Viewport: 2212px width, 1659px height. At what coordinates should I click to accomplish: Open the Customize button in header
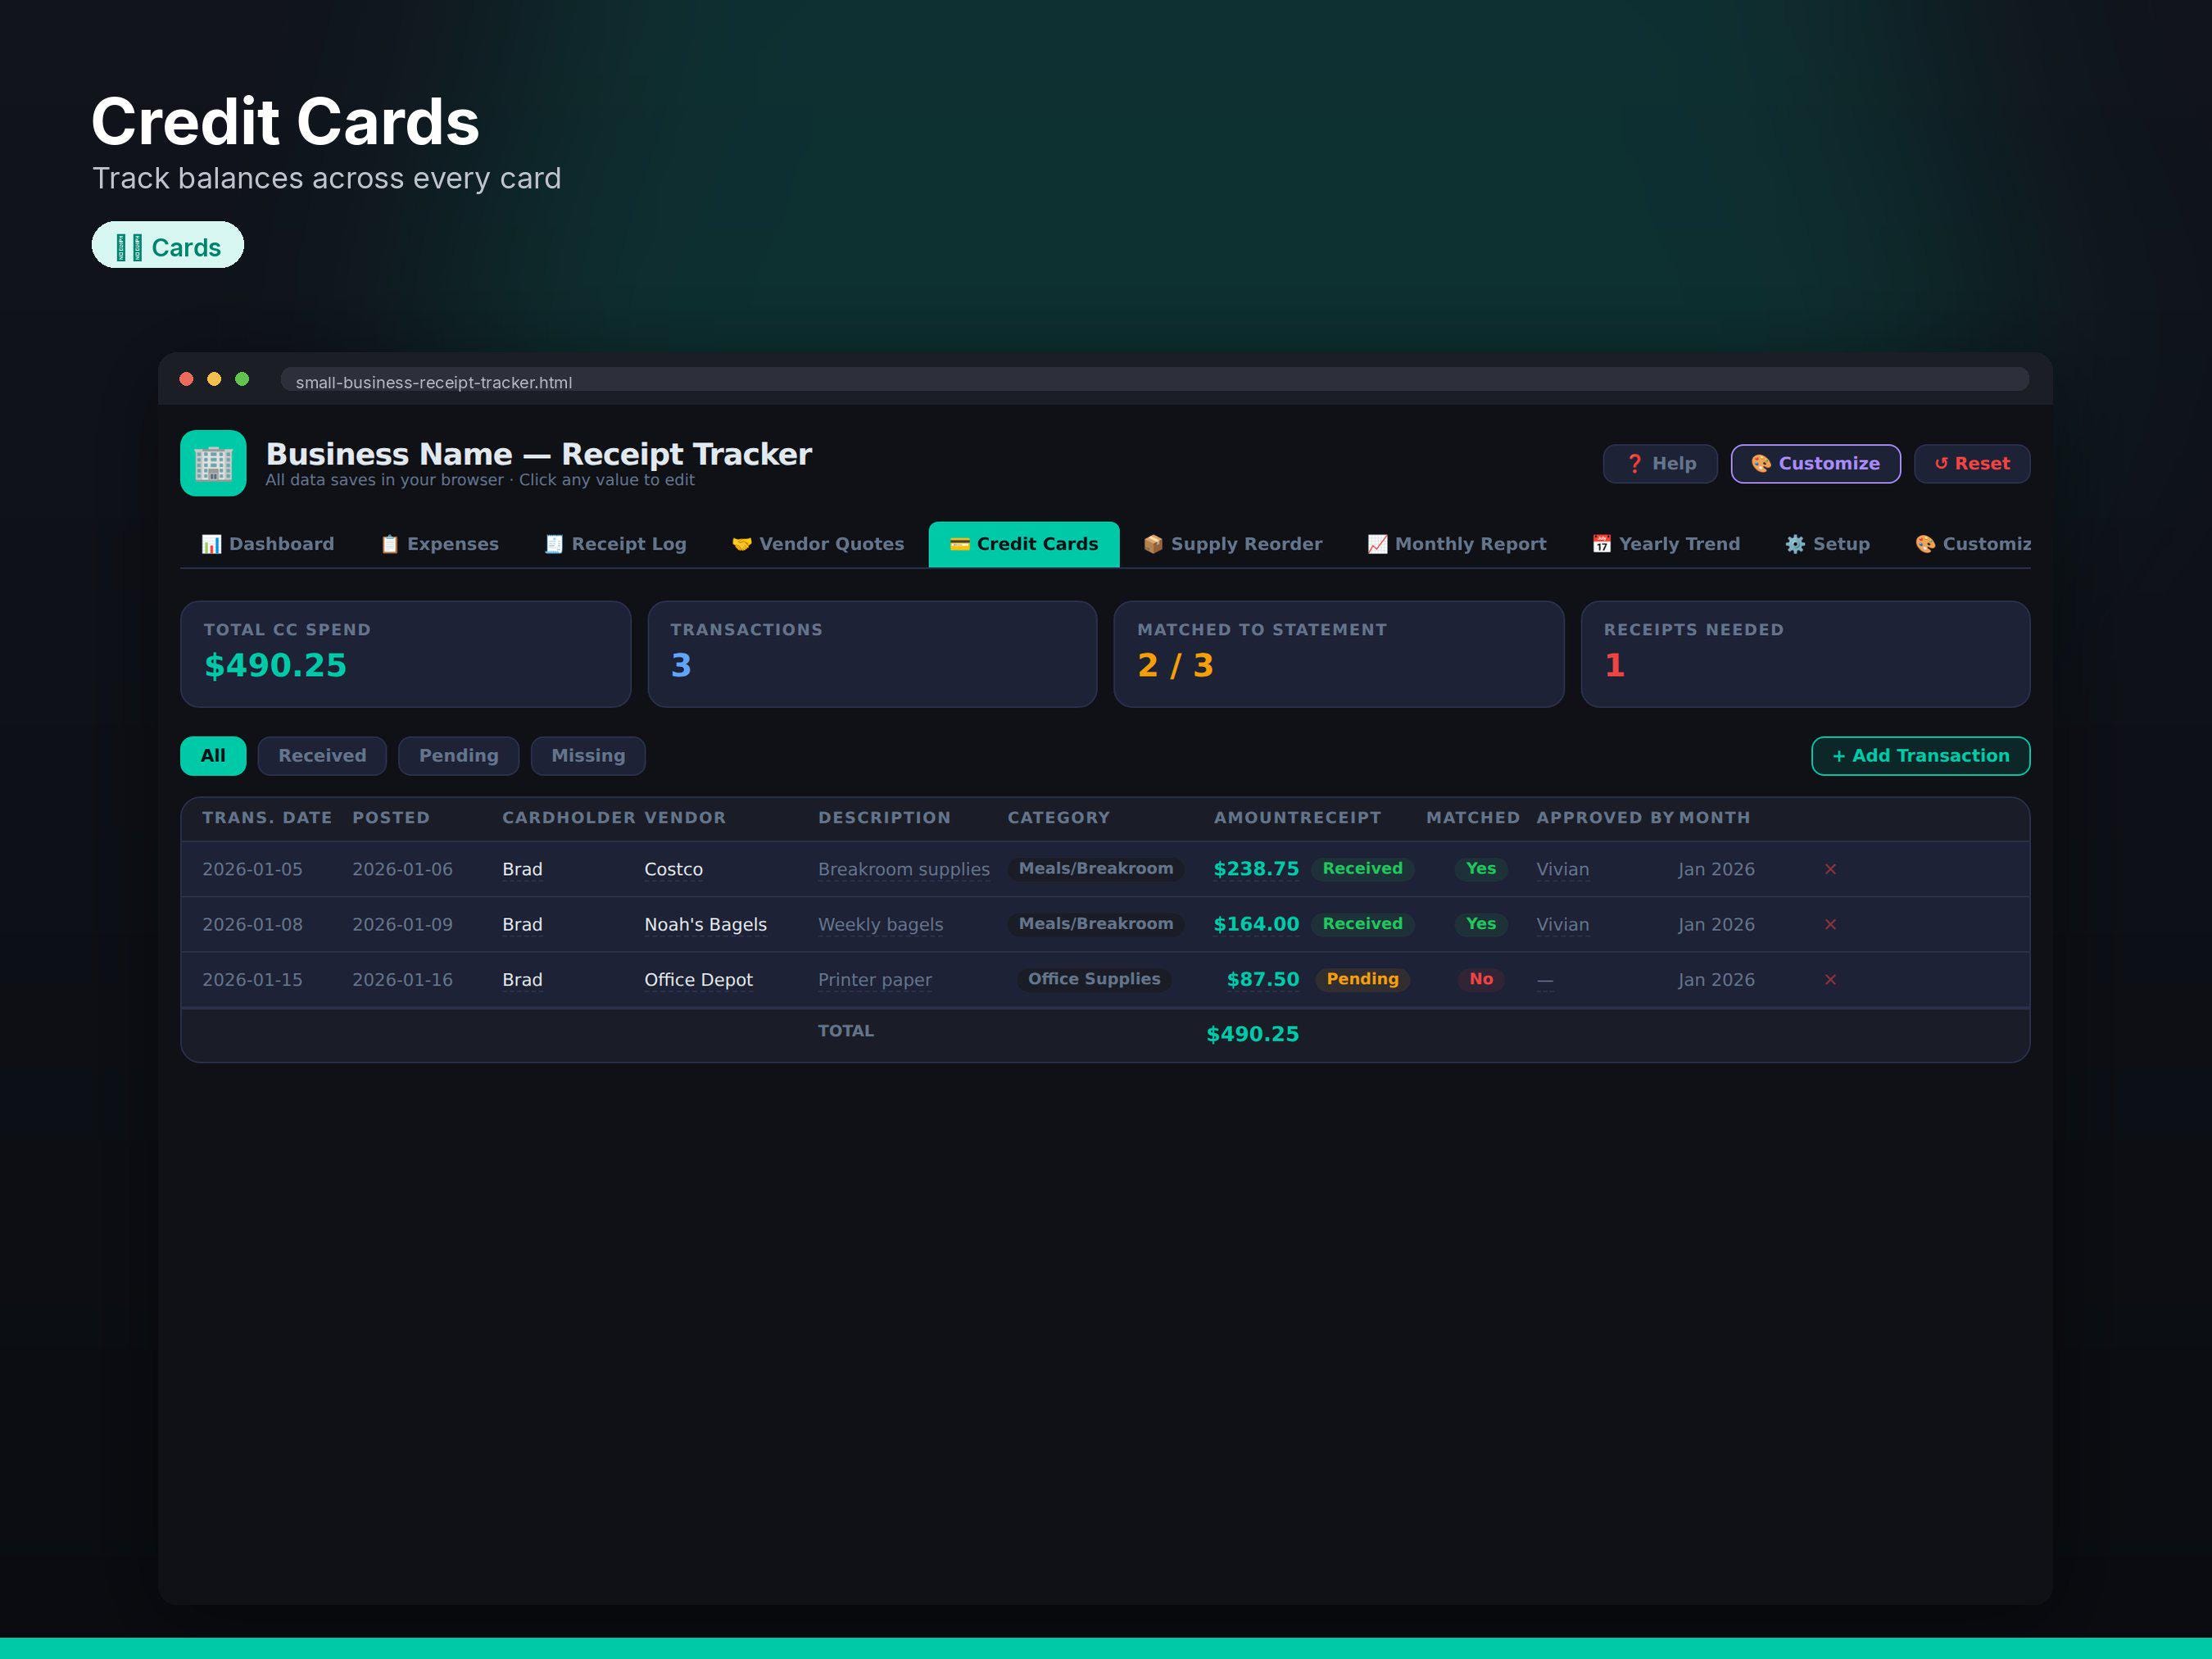pyautogui.click(x=1816, y=464)
